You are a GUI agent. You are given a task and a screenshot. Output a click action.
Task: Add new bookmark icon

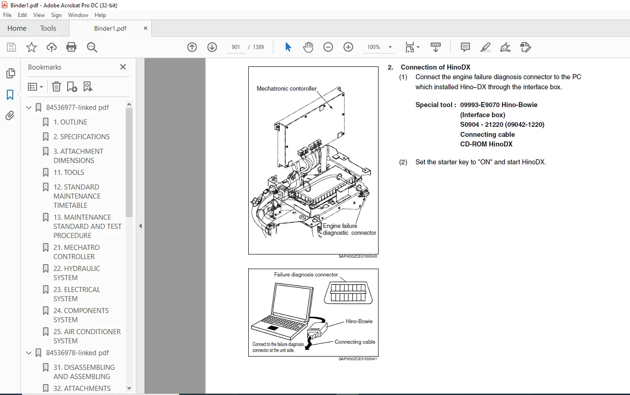[72, 87]
